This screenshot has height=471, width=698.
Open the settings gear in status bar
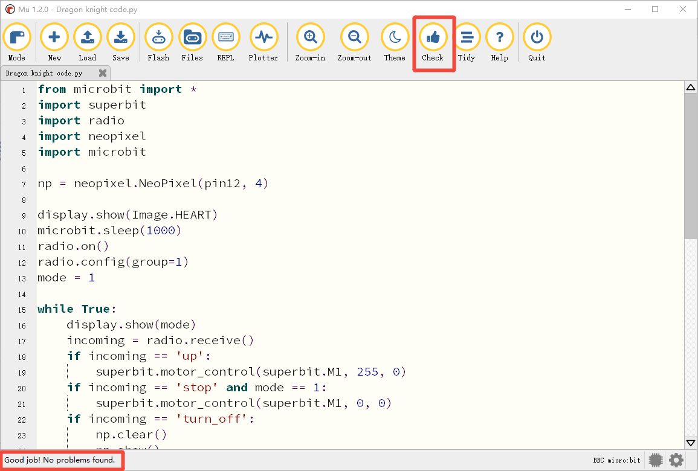click(676, 460)
